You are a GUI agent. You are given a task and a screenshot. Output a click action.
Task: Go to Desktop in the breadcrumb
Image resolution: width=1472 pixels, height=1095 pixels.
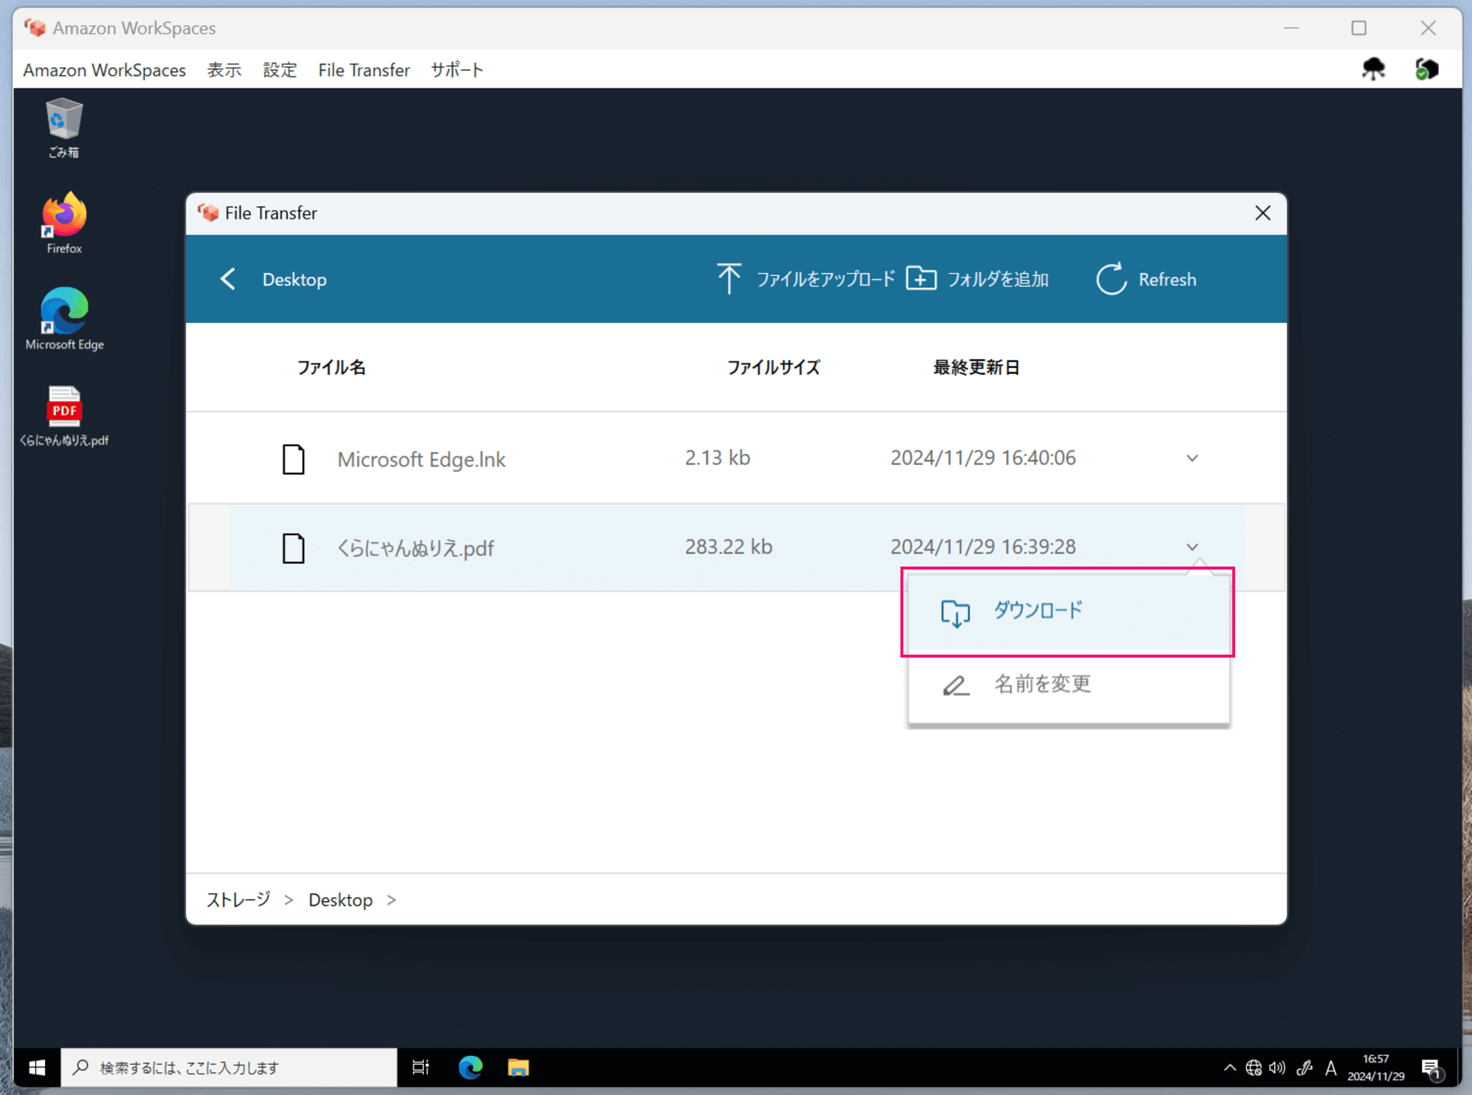pyautogui.click(x=341, y=900)
